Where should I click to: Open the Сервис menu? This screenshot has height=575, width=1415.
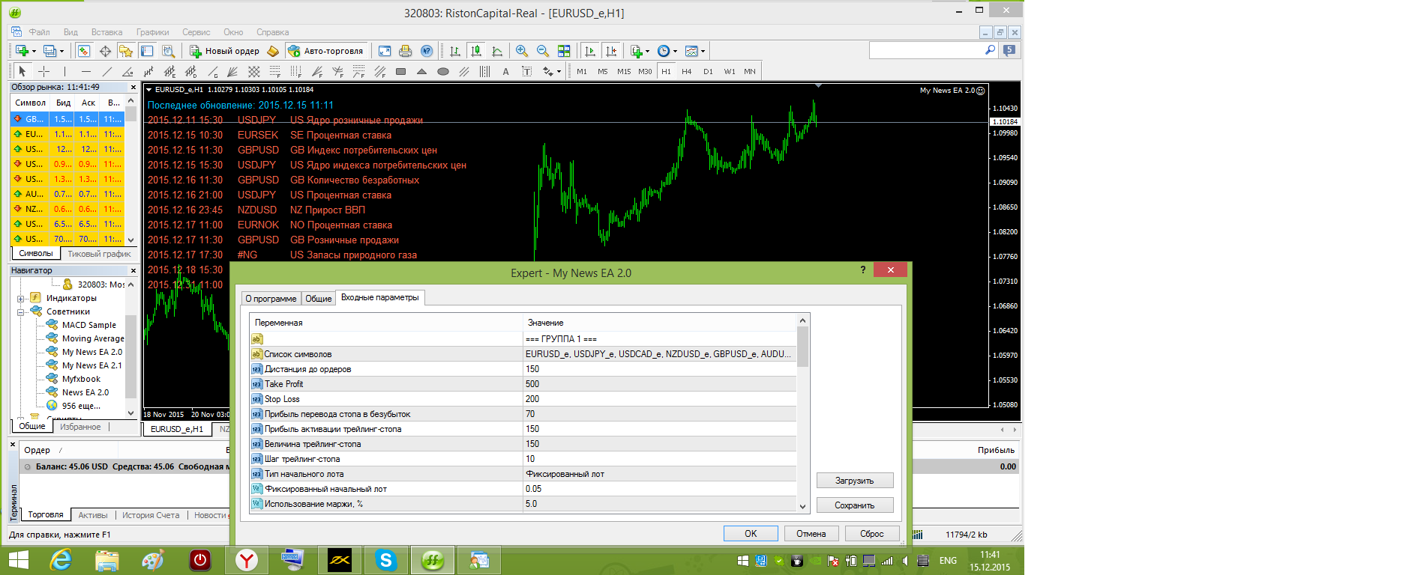click(x=196, y=32)
